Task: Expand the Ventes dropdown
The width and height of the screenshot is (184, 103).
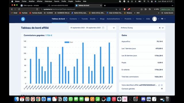Action: point(140,19)
